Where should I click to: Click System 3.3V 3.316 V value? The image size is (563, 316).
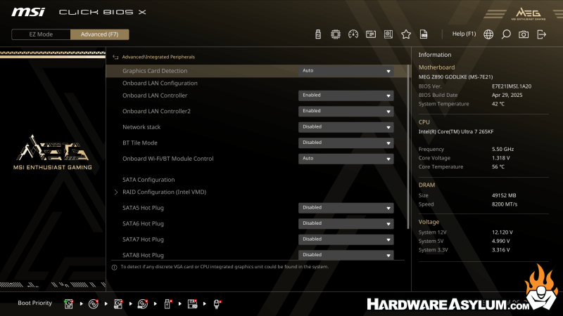click(500, 250)
